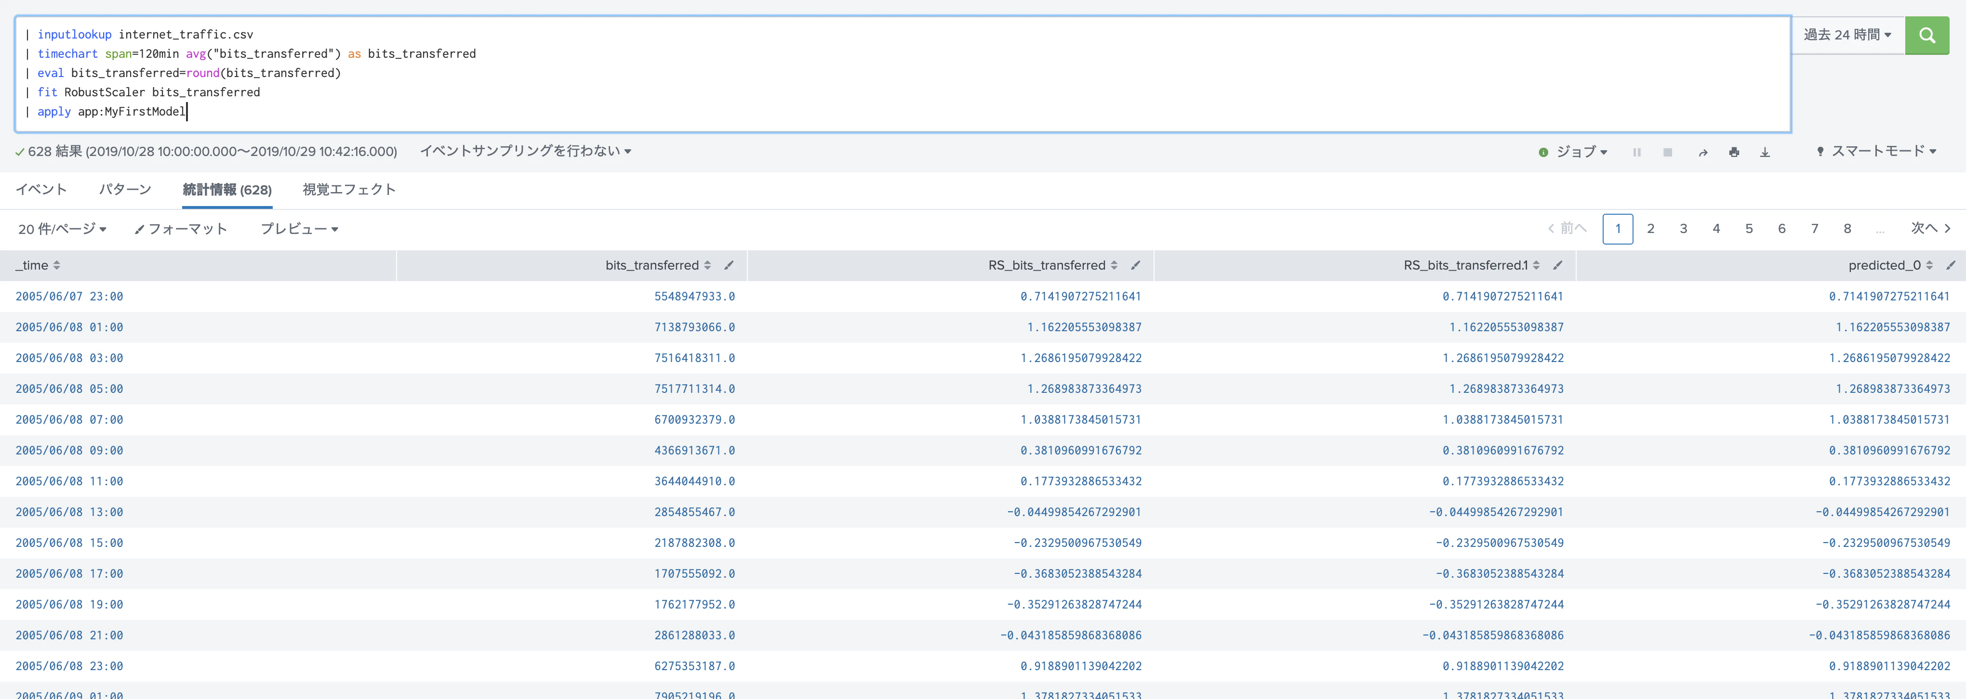Image resolution: width=1966 pixels, height=699 pixels.
Task: Sort by the bits_transferred column arrows
Action: 707,265
